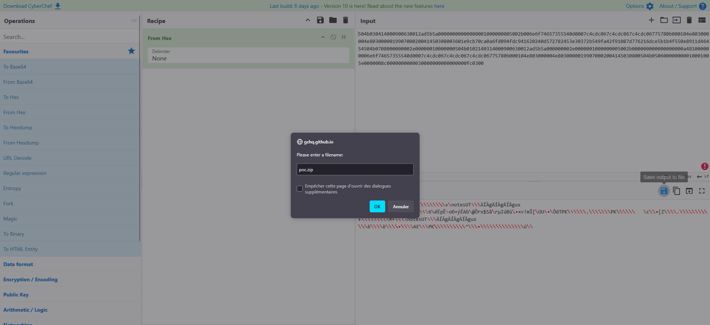
Task: Click the poc.zip filename field
Action: [355, 169]
